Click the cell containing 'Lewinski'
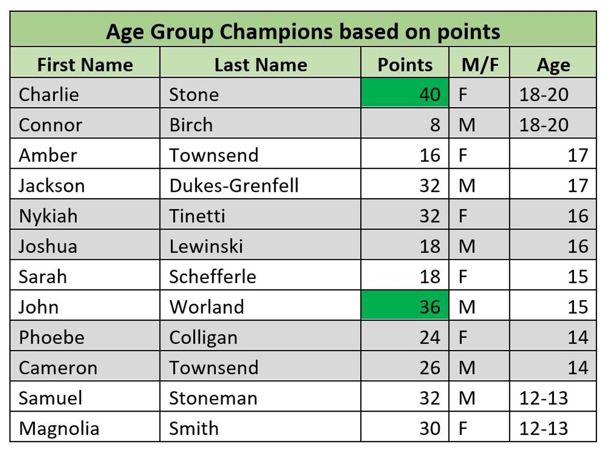Image resolution: width=615 pixels, height=451 pixels. tap(260, 246)
